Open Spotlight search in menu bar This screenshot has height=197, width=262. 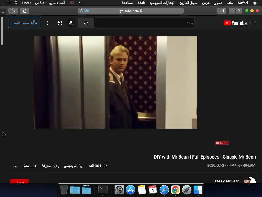(16, 3)
